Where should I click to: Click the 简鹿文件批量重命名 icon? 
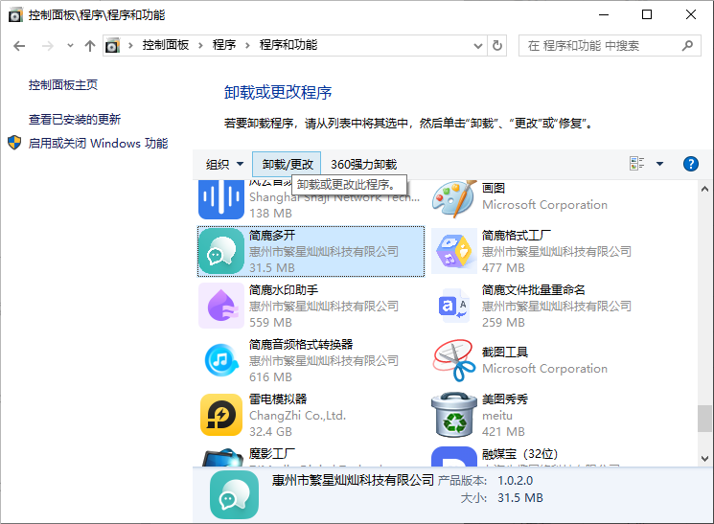(x=454, y=306)
